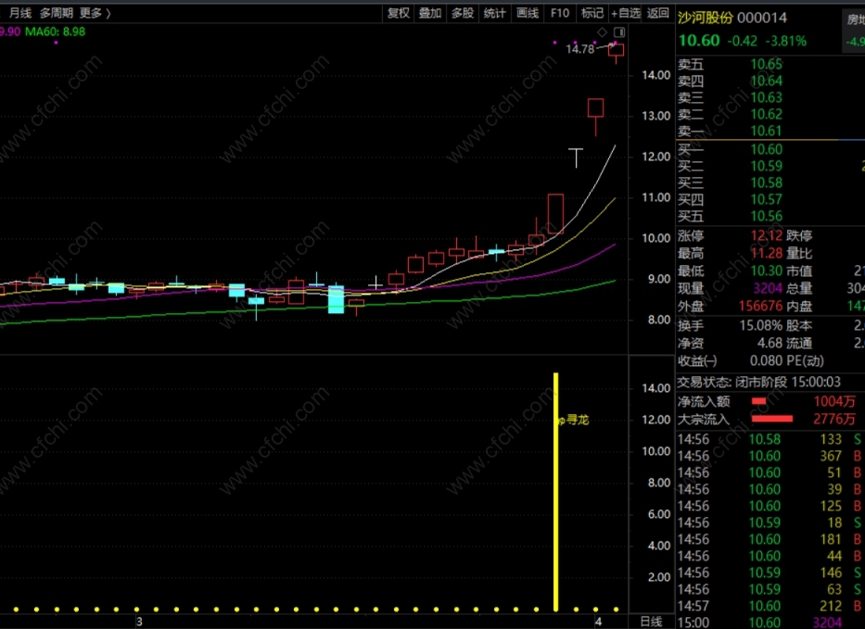Viewport: 865px width, 629px height.
Task: Click month marker 3 on time axis
Action: coord(140,622)
